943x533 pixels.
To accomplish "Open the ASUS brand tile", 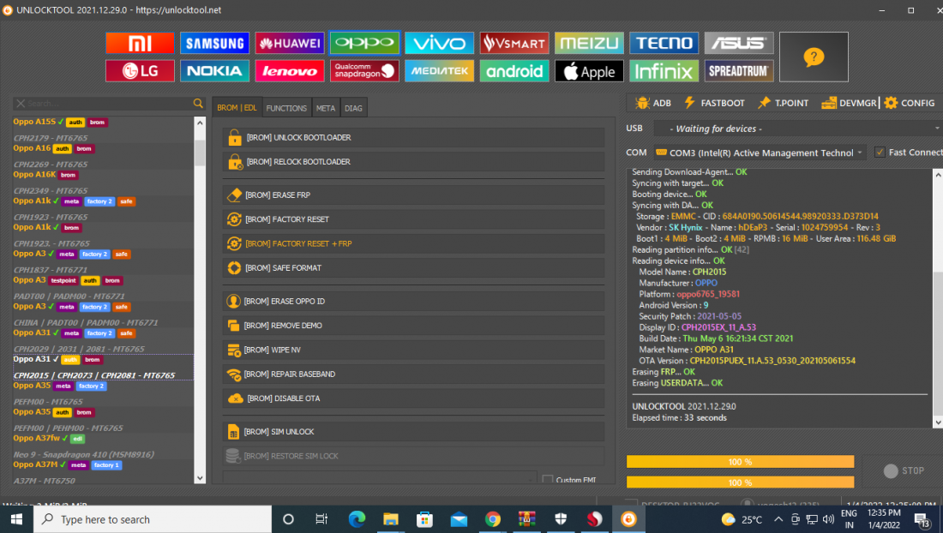I will [x=739, y=43].
